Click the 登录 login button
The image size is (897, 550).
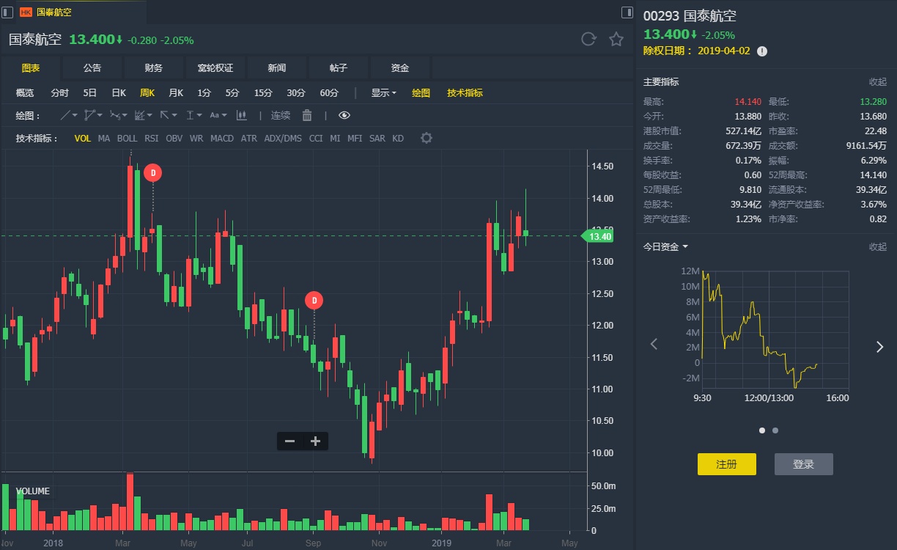coord(803,464)
